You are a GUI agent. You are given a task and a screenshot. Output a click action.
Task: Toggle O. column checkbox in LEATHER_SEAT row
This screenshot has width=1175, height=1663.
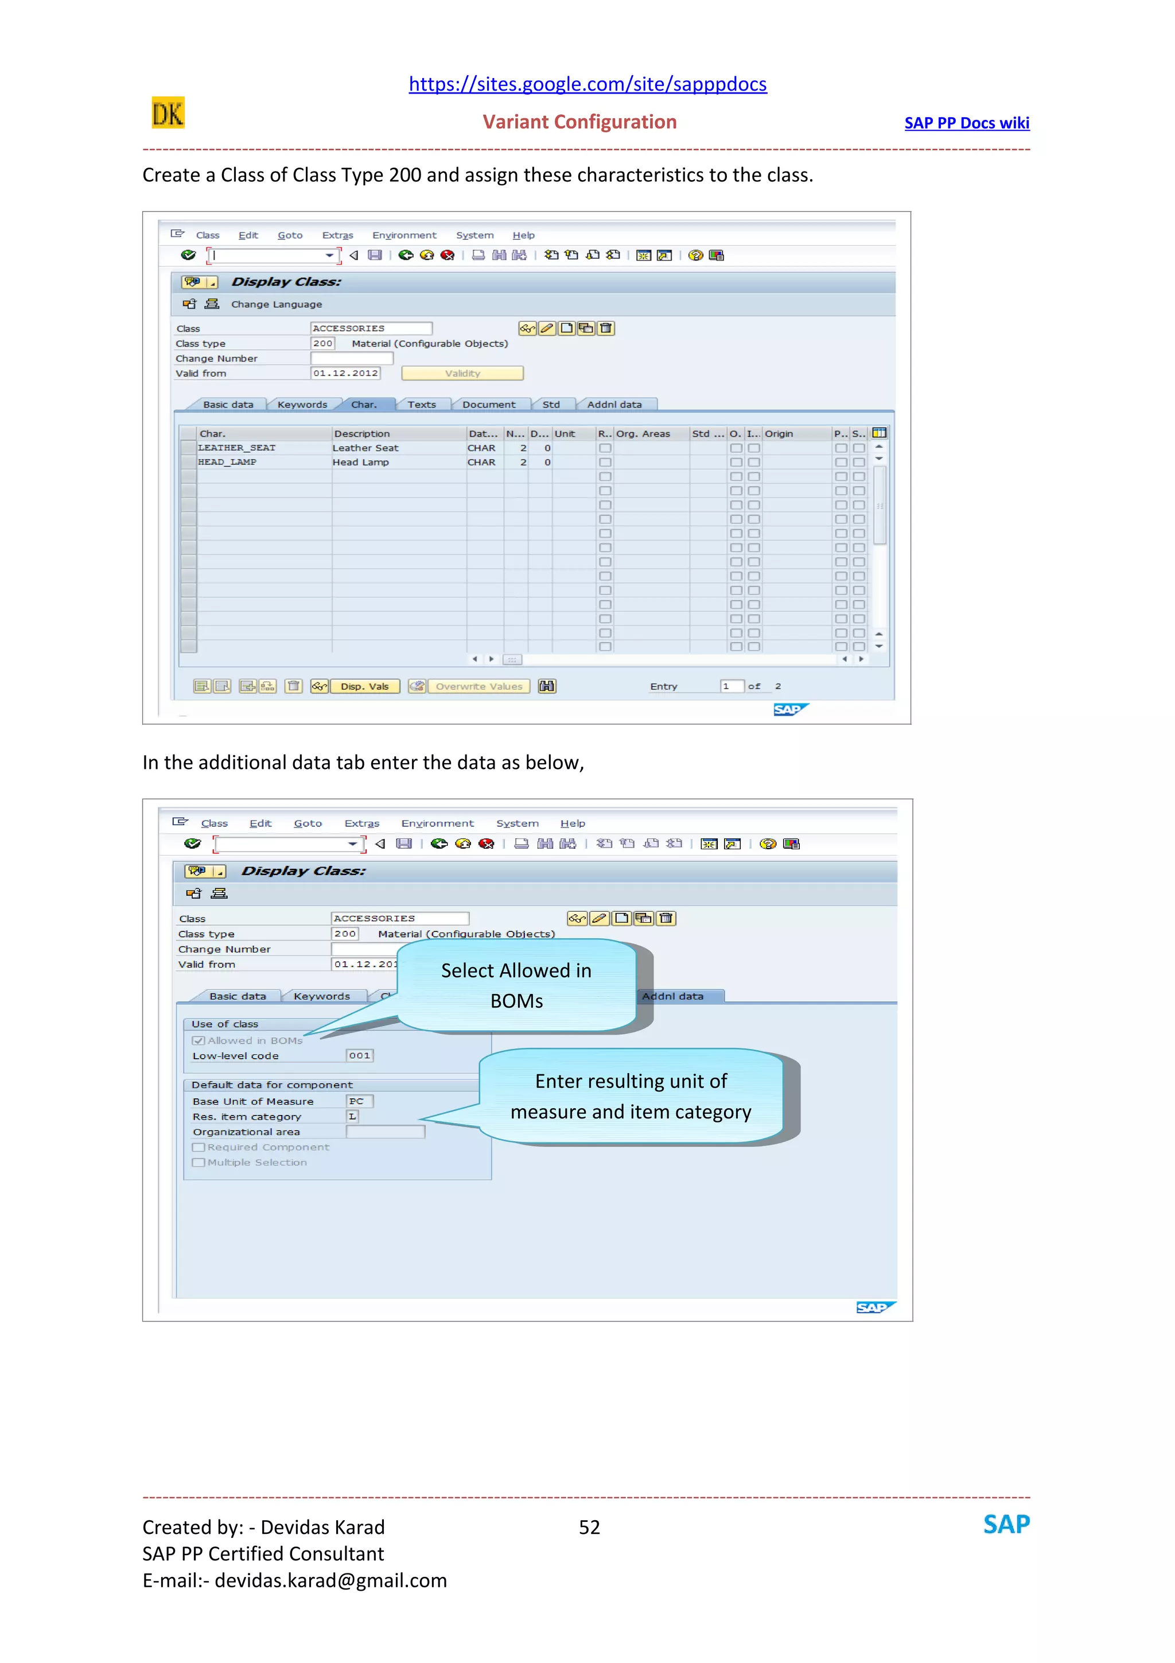point(736,448)
